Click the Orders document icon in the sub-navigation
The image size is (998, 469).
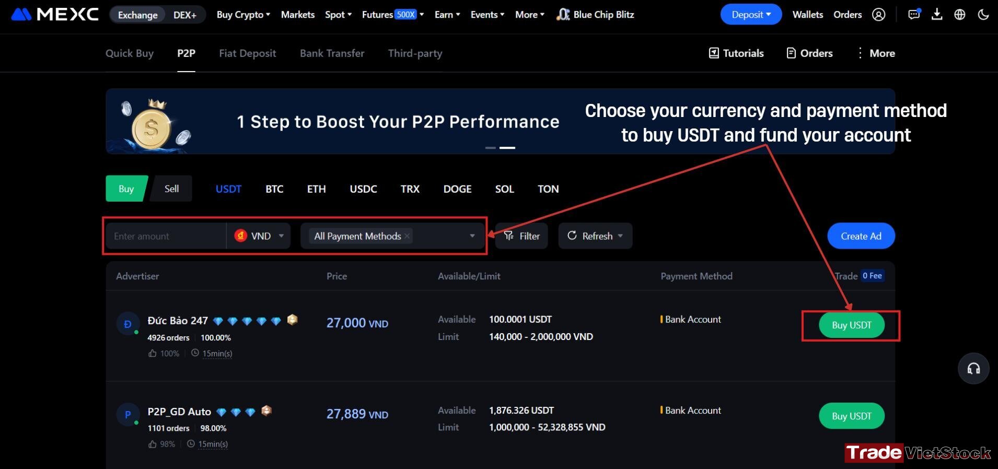791,53
